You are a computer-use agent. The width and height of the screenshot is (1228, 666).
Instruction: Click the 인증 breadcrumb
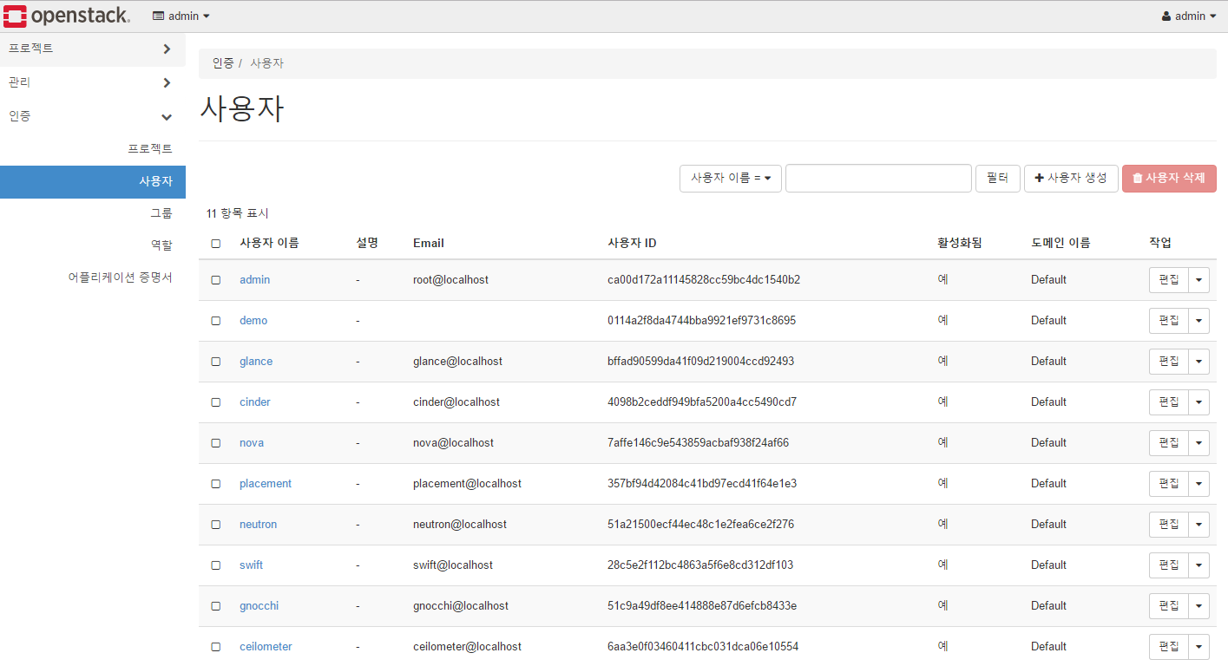click(223, 63)
